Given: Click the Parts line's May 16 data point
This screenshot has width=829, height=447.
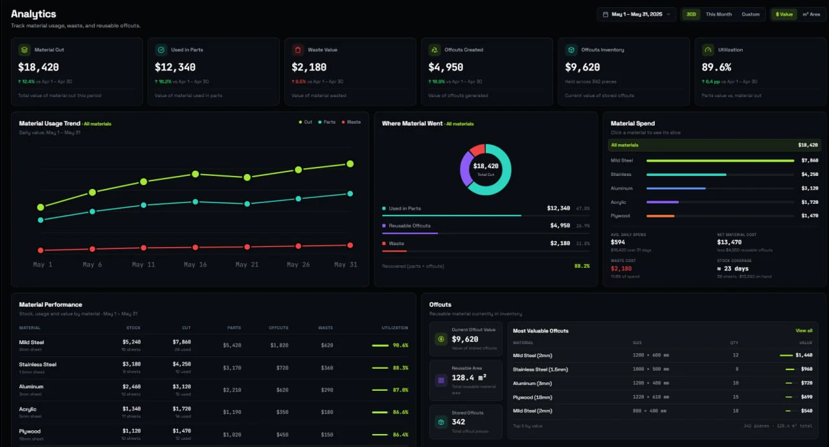Looking at the screenshot, I should coord(195,202).
